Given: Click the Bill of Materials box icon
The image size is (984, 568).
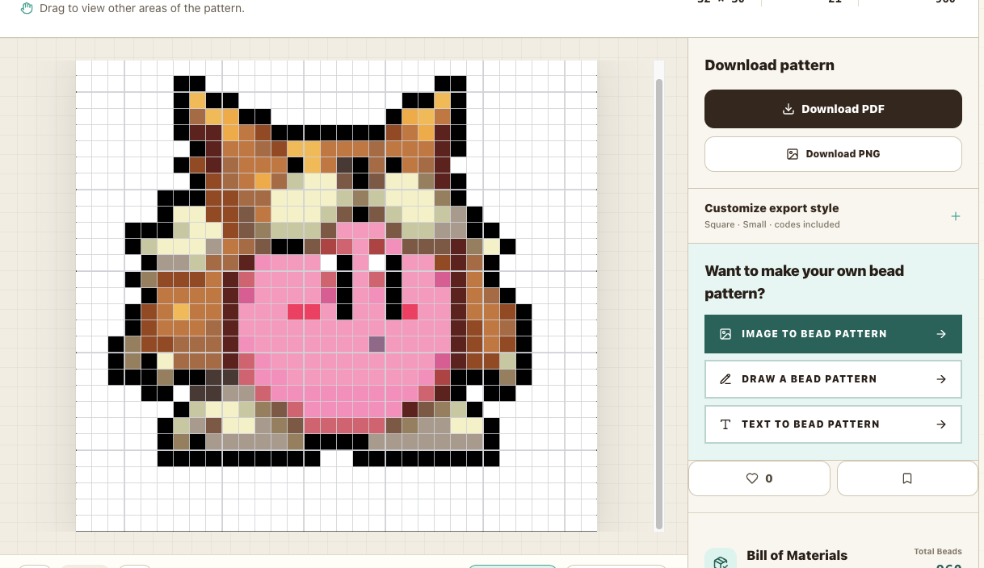Looking at the screenshot, I should tap(720, 562).
